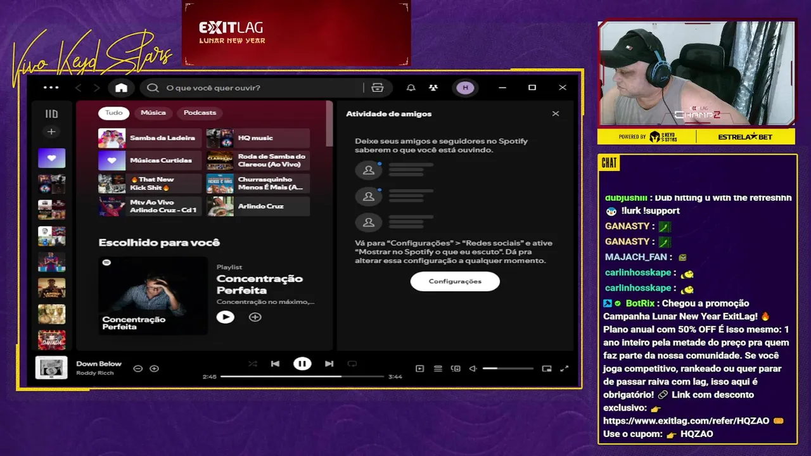Viewport: 811px width, 456px height.
Task: Play the Concentração Perfeita playlist
Action: point(225,317)
